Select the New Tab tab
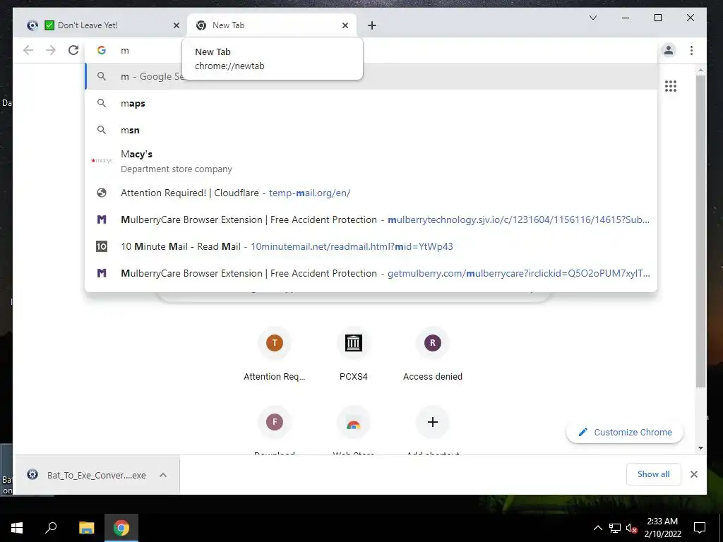This screenshot has height=542, width=723. [x=272, y=25]
